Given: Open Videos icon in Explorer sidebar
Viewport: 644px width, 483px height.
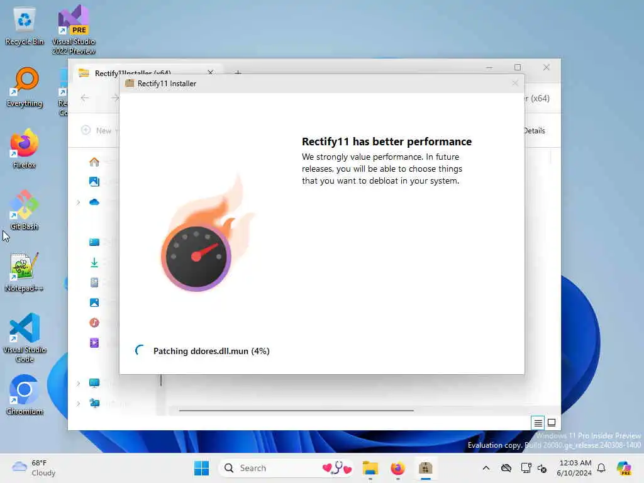Looking at the screenshot, I should pyautogui.click(x=94, y=343).
